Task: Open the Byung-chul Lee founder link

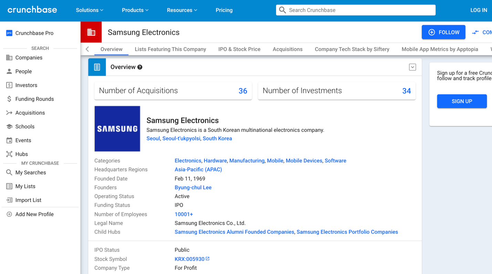Action: [x=193, y=188]
